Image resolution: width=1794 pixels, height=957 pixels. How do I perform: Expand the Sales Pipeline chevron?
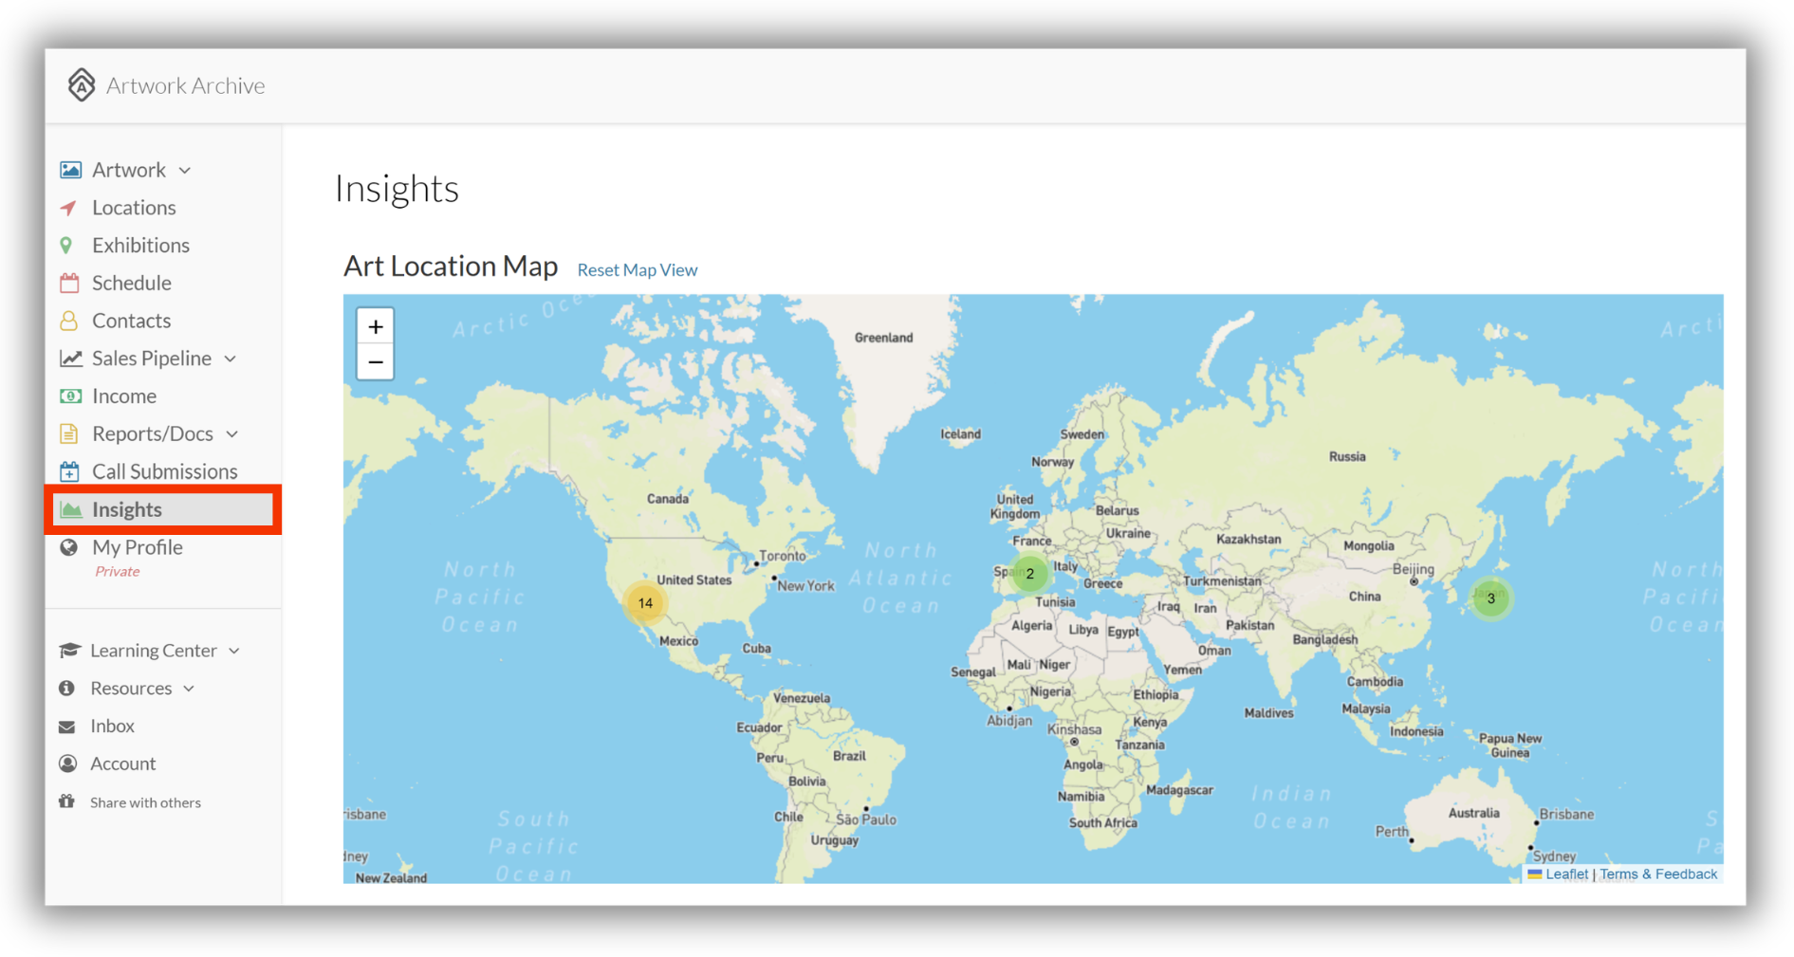(231, 359)
